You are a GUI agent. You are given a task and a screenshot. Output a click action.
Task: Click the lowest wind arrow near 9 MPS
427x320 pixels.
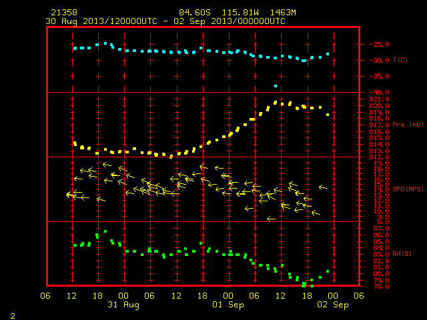pyautogui.click(x=272, y=219)
